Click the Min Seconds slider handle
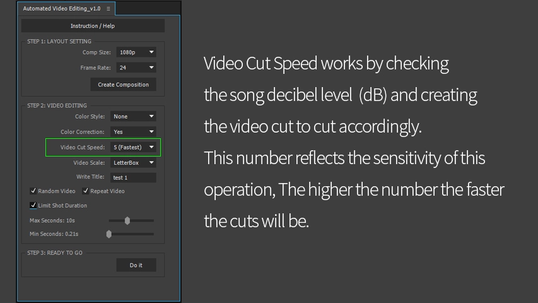 (108, 234)
